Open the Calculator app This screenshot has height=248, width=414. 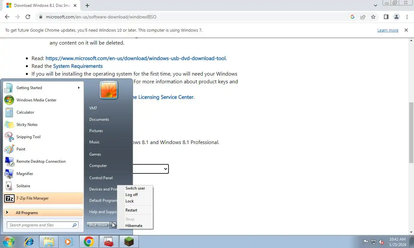[43, 112]
